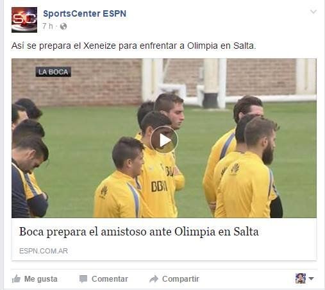The width and height of the screenshot is (325, 290).
Task: Click the post caption about Xeneize
Action: pos(133,46)
